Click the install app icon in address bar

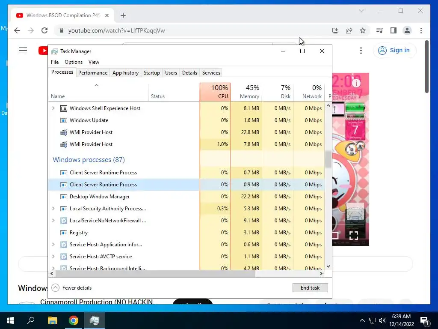(x=335, y=30)
